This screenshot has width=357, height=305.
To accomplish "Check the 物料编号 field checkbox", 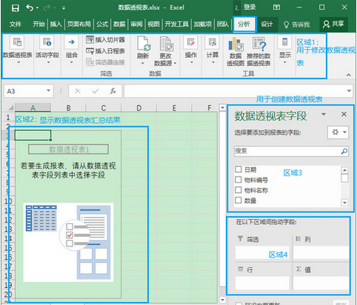I will coord(238,180).
